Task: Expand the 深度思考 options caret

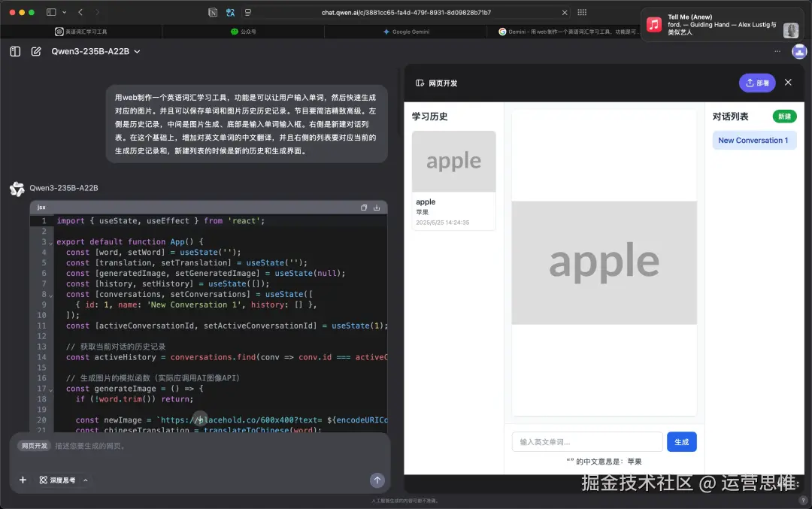Action: [86, 480]
